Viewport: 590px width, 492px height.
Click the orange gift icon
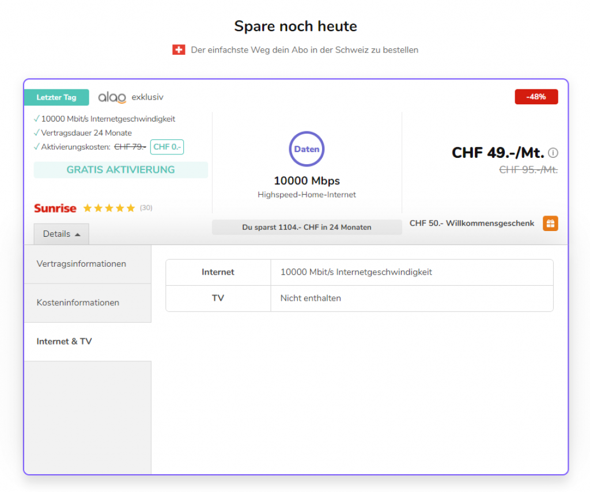[550, 224]
